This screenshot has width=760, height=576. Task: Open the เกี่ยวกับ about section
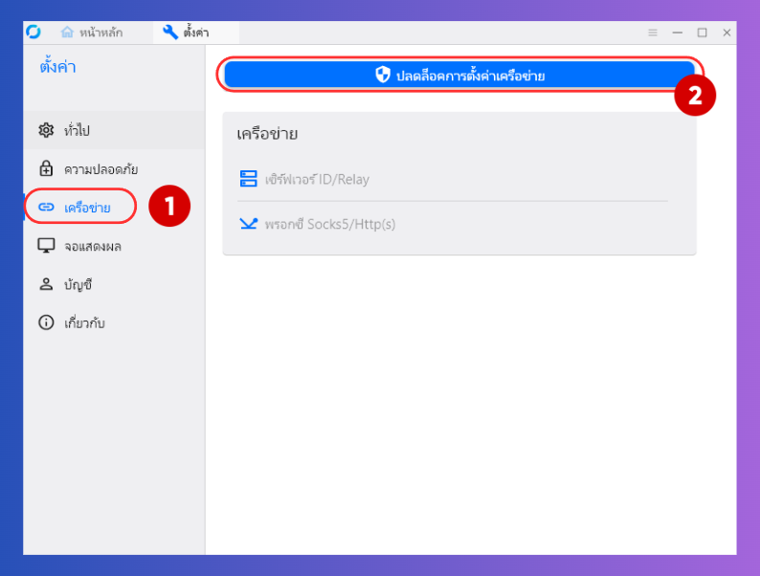tap(114, 322)
